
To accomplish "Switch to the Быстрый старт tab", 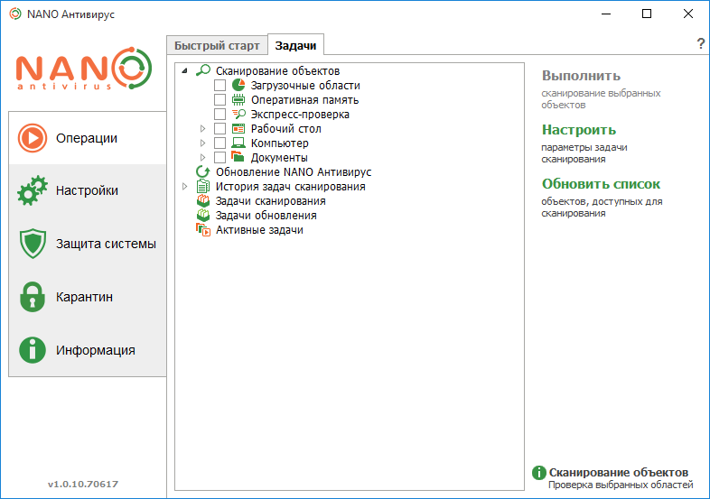I will 217,46.
